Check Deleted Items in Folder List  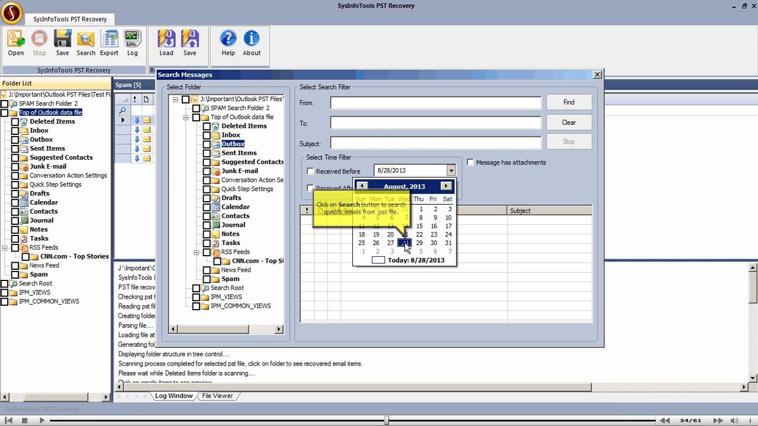pyautogui.click(x=15, y=121)
